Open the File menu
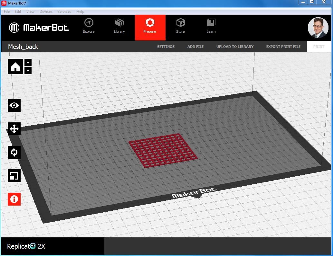 pyautogui.click(x=6, y=11)
